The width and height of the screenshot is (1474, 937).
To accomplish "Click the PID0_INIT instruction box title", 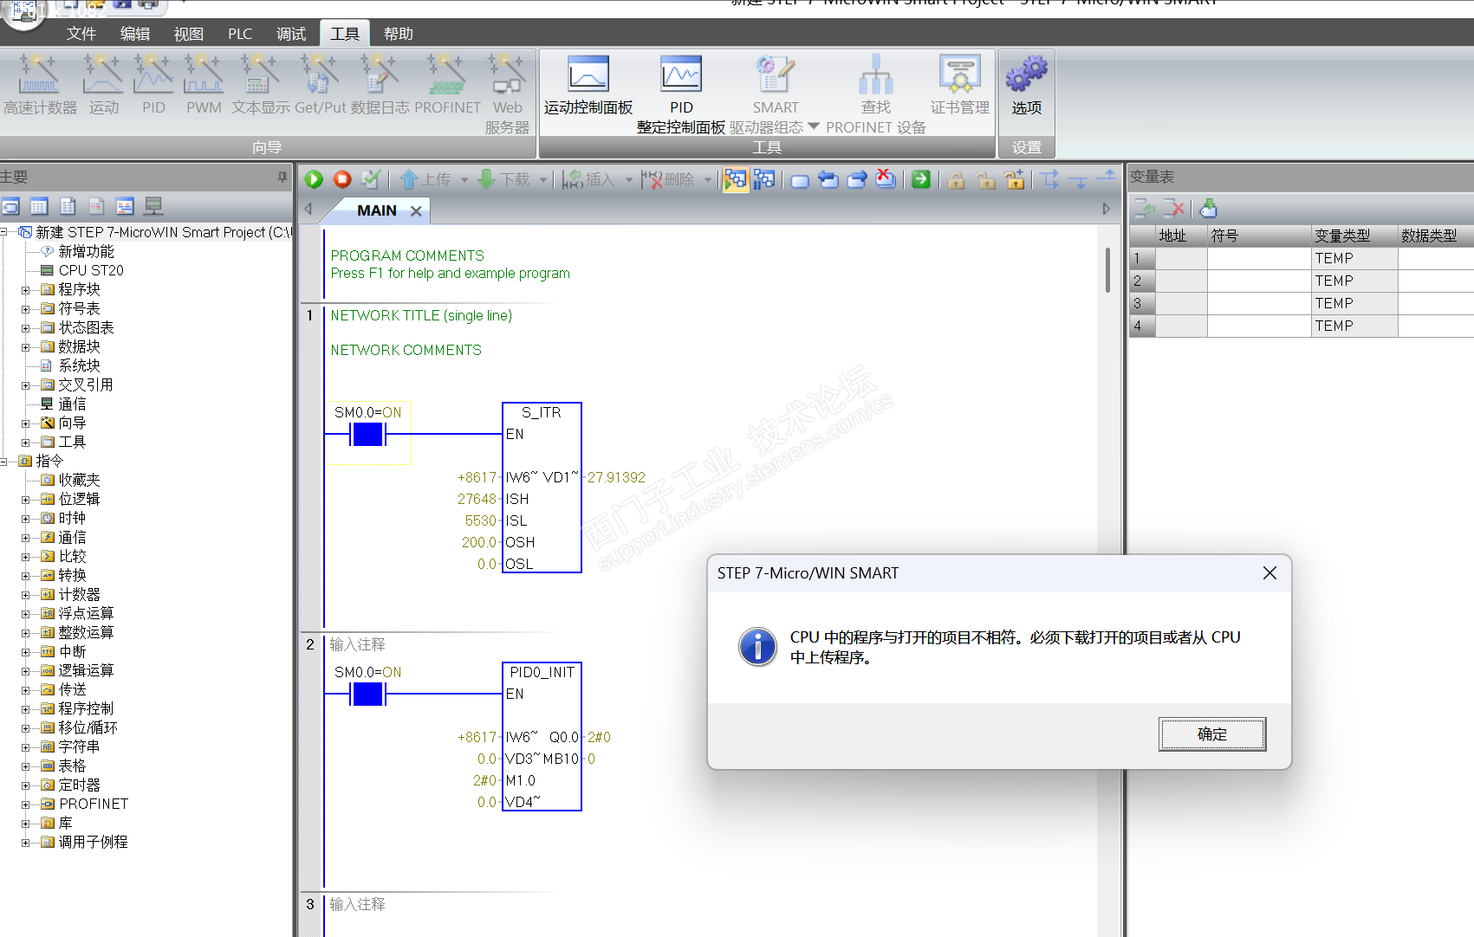I will 542,672.
